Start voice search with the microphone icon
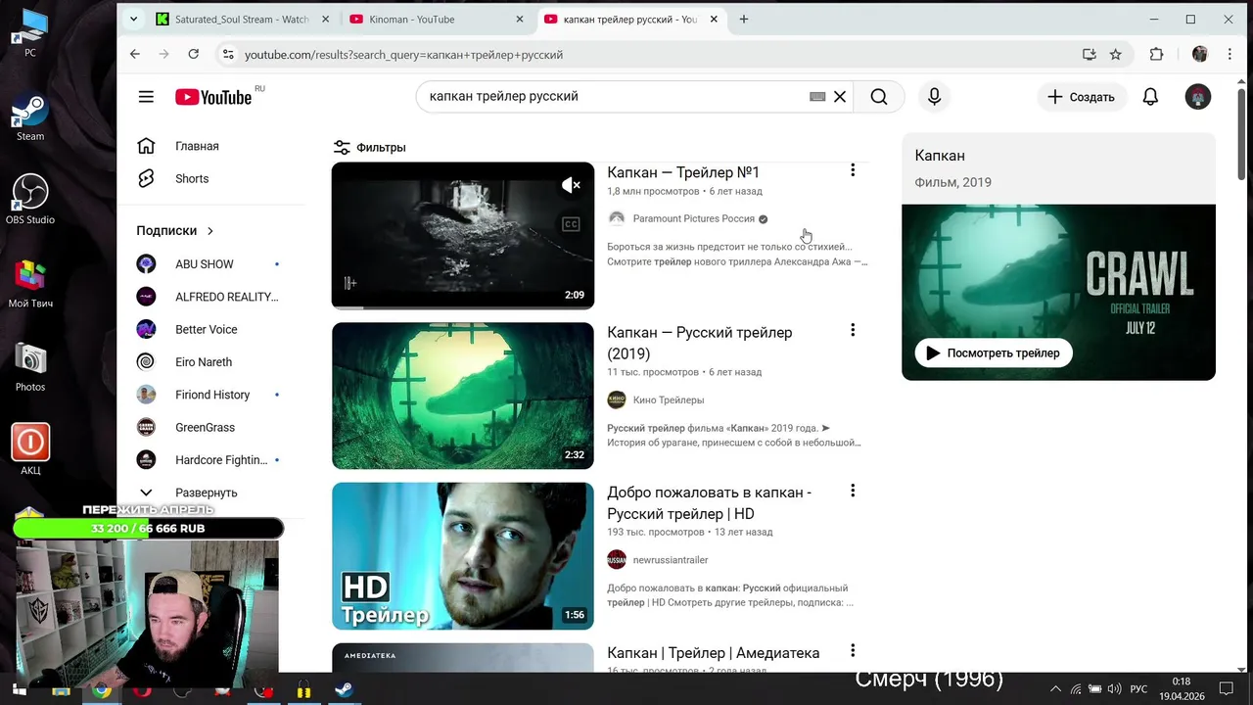This screenshot has width=1253, height=705. [934, 97]
